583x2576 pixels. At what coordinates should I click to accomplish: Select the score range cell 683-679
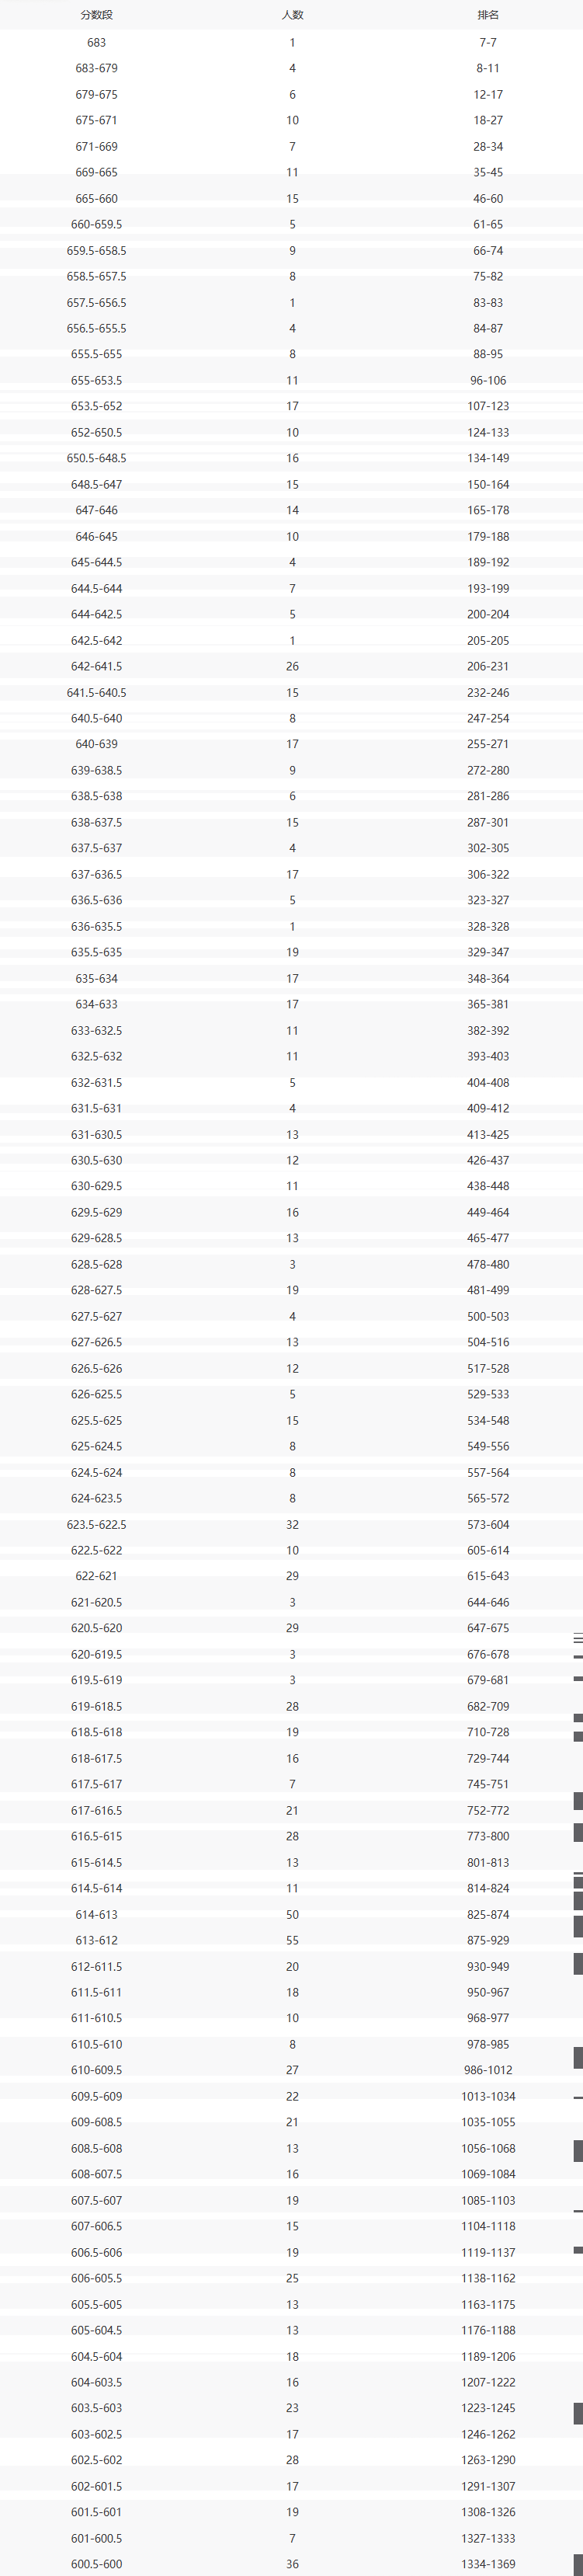click(96, 68)
